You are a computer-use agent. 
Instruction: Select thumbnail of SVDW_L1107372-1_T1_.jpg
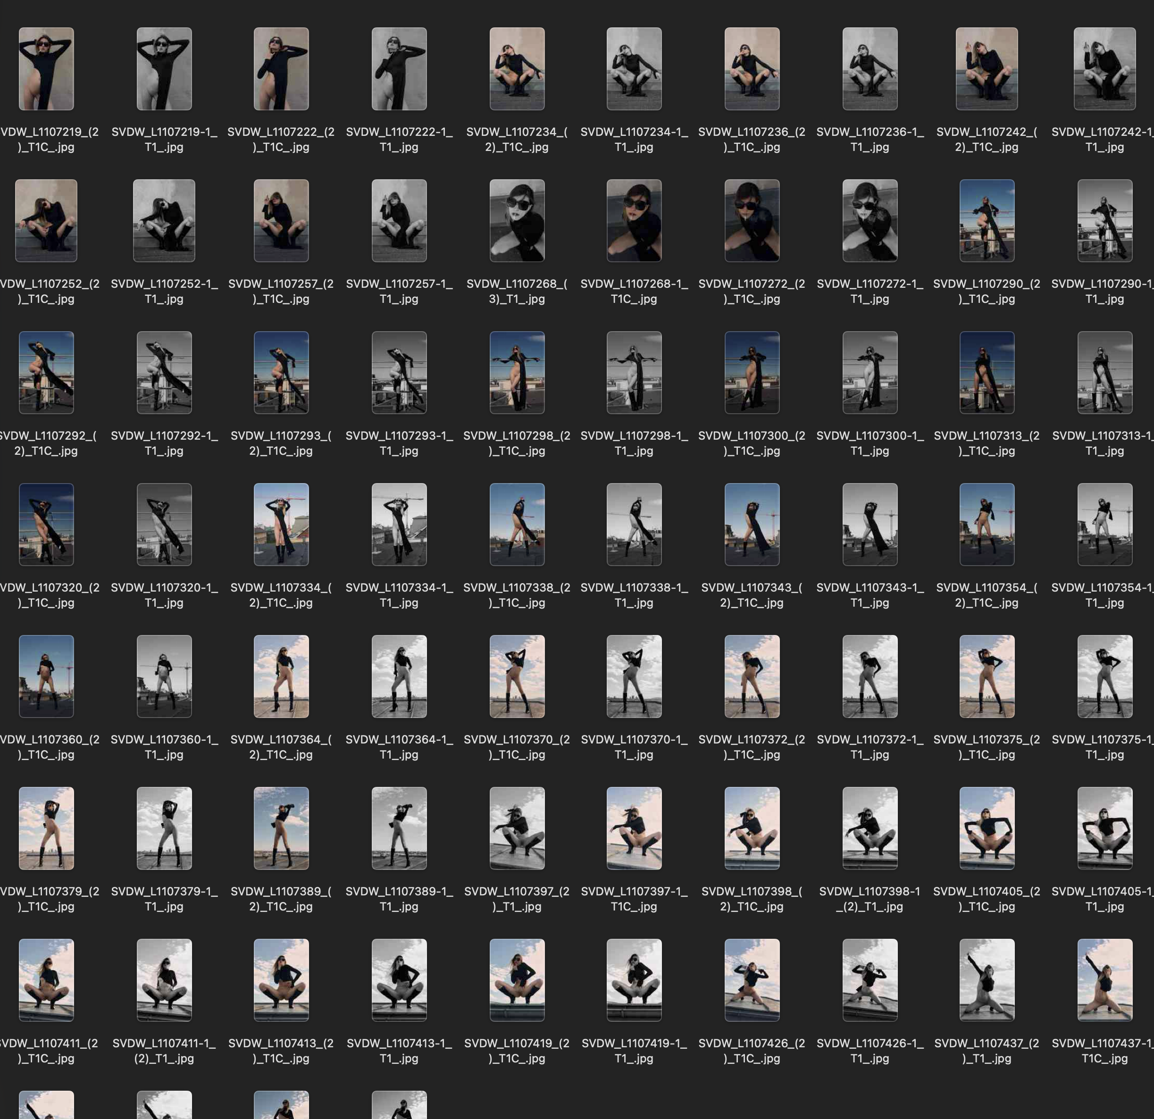click(870, 676)
